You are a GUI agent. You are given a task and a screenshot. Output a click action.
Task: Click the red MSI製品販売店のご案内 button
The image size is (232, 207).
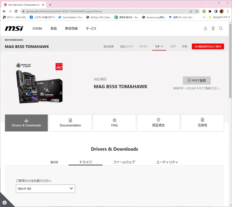208,46
